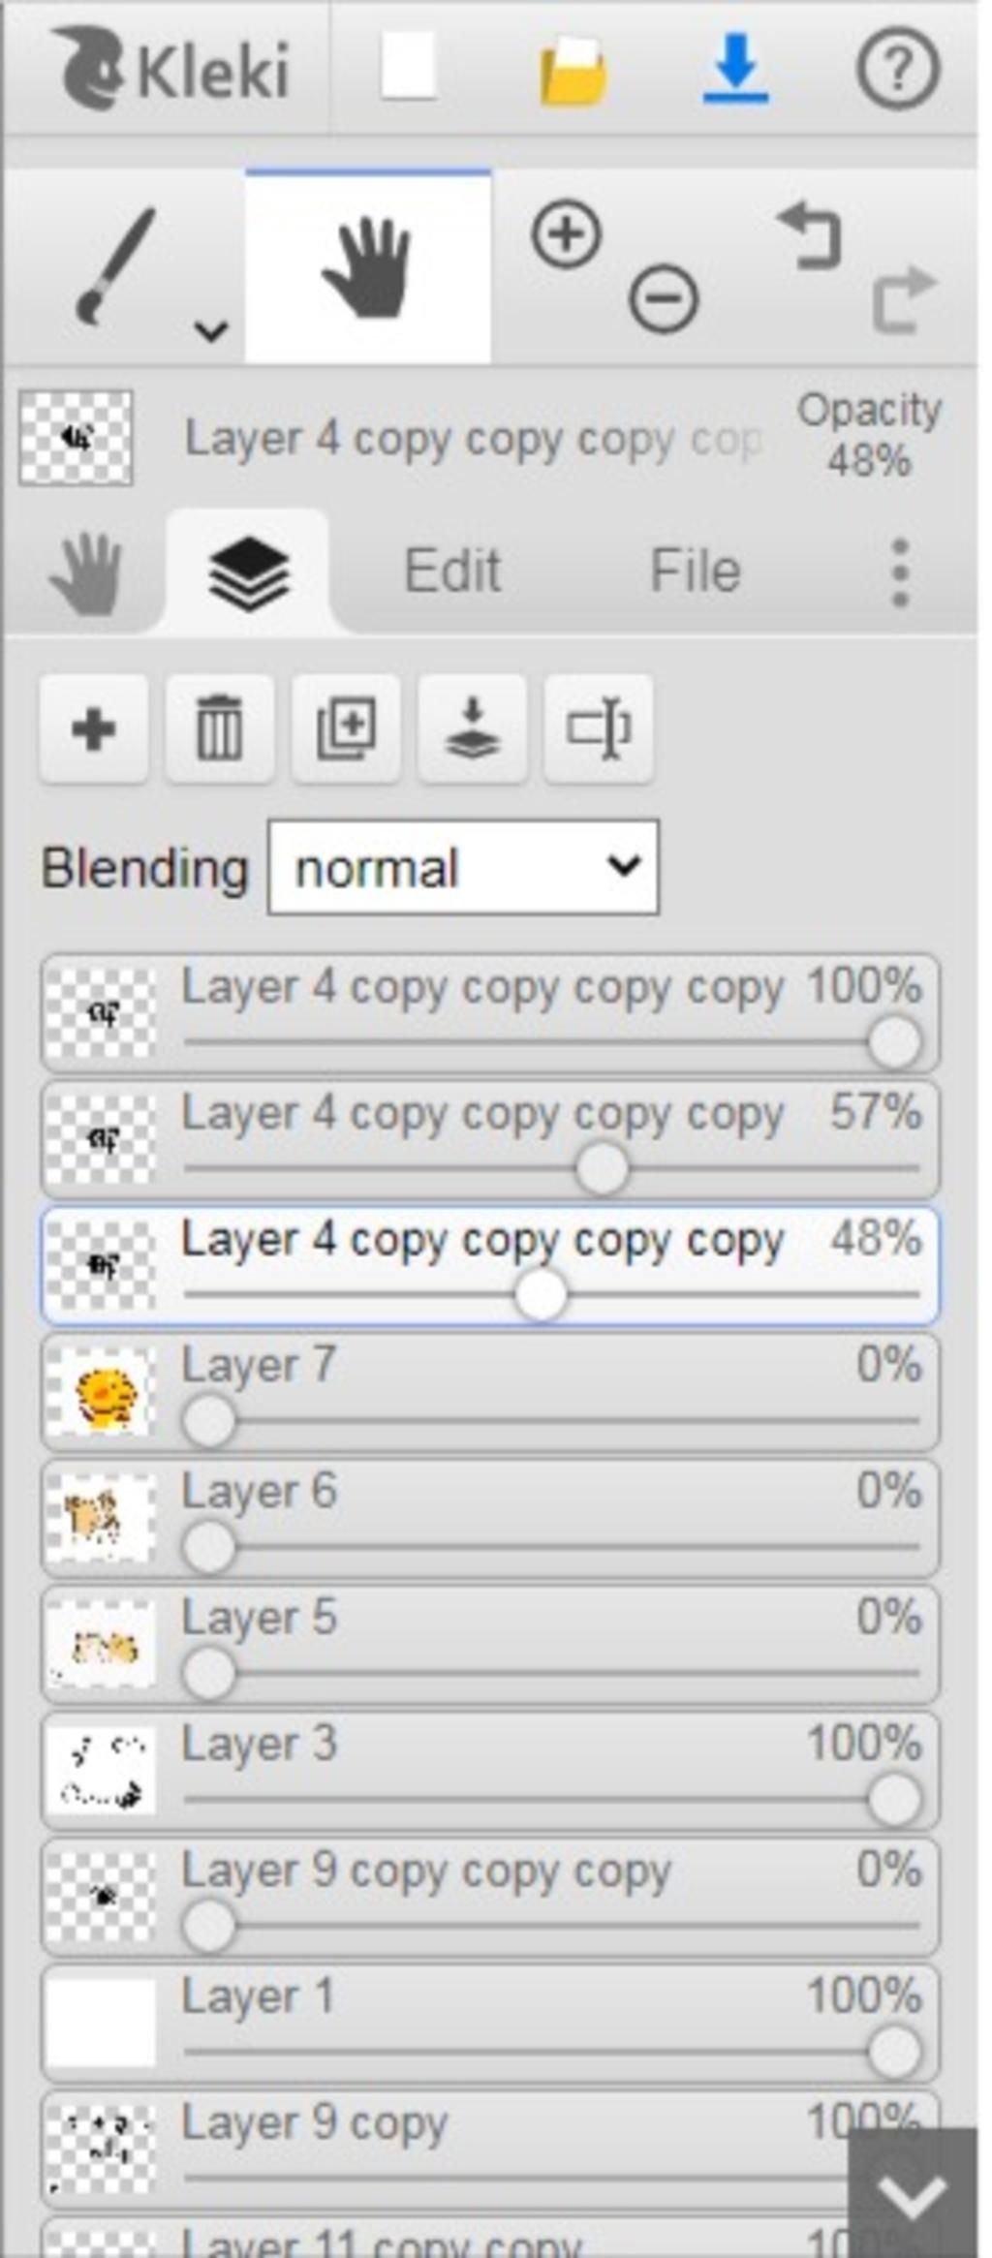Delete the selected layer with trash button

[x=220, y=728]
